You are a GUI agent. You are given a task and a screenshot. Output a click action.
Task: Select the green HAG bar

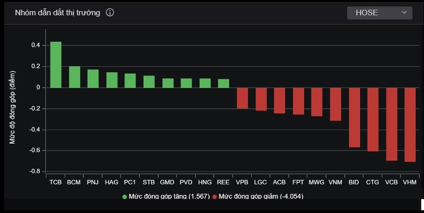pyautogui.click(x=112, y=80)
